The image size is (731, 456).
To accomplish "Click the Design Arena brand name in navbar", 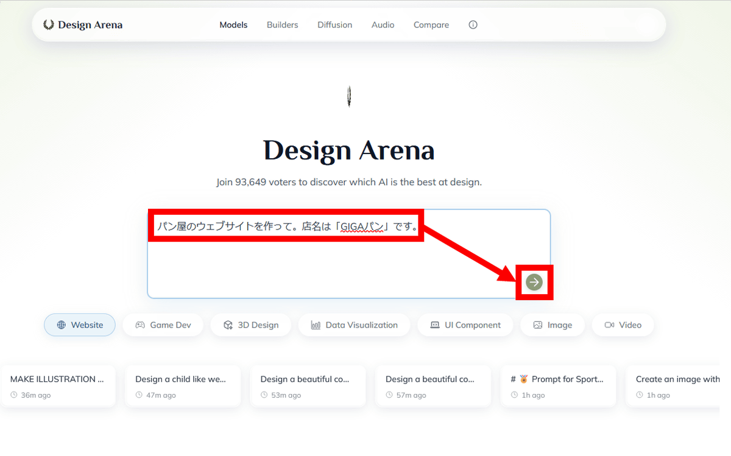I will coord(90,25).
